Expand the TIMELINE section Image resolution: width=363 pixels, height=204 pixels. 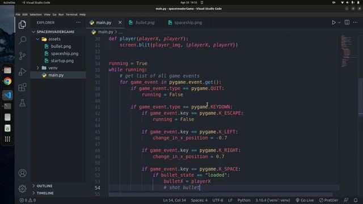(45, 193)
